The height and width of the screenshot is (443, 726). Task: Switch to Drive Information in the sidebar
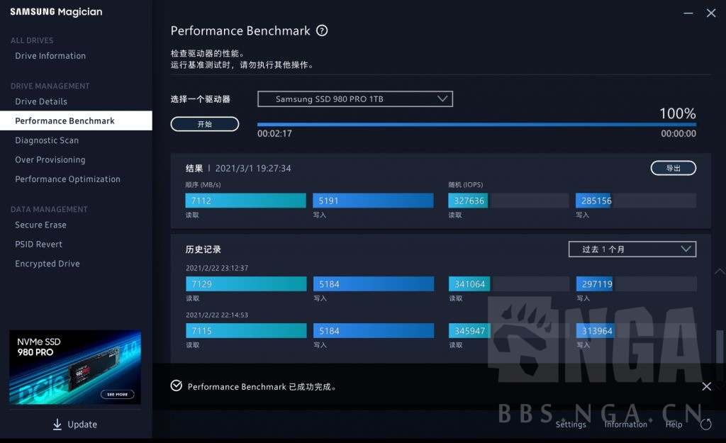[50, 56]
